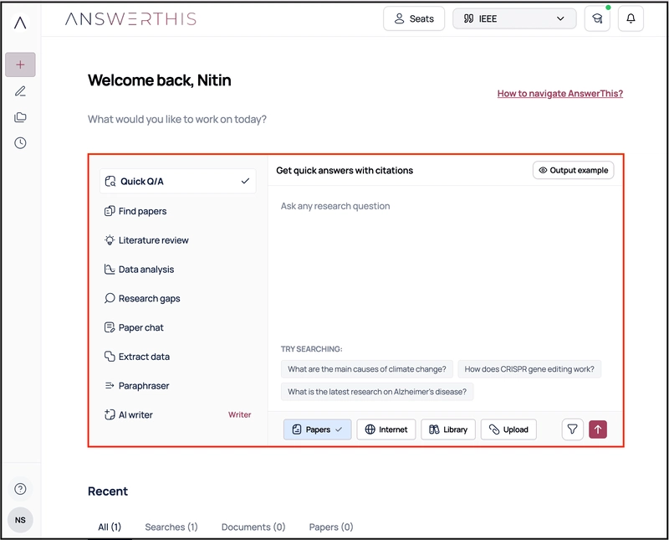Open the pencil writer sidebar icon
This screenshot has width=669, height=540.
(20, 91)
